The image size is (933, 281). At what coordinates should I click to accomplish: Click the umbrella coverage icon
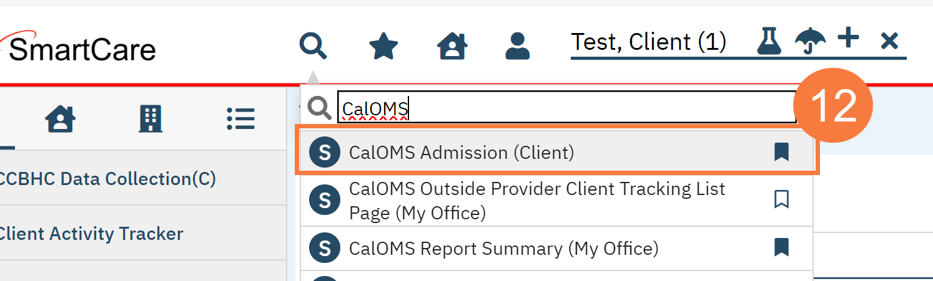point(810,42)
